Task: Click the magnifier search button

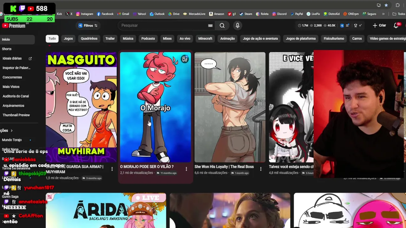Action: click(x=222, y=25)
